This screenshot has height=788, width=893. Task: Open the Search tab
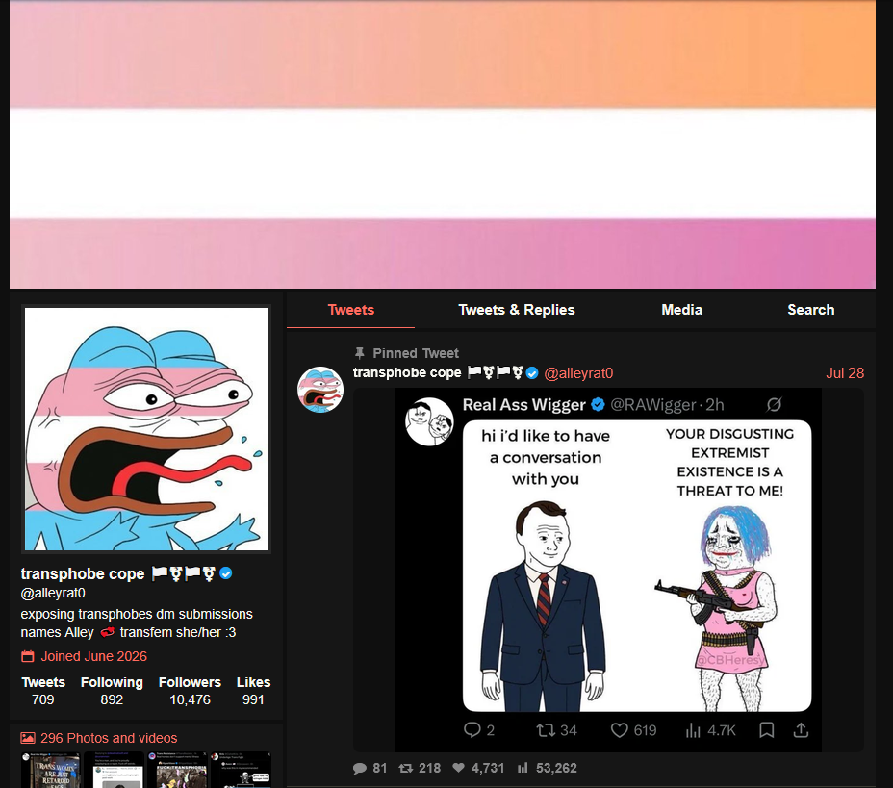[x=810, y=310]
